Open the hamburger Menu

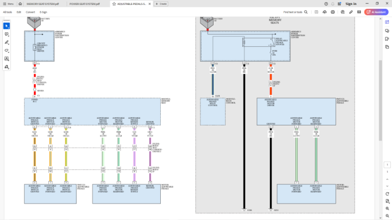tap(8, 4)
